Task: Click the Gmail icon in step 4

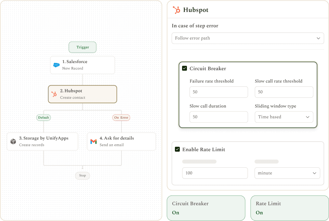Action: (94, 141)
